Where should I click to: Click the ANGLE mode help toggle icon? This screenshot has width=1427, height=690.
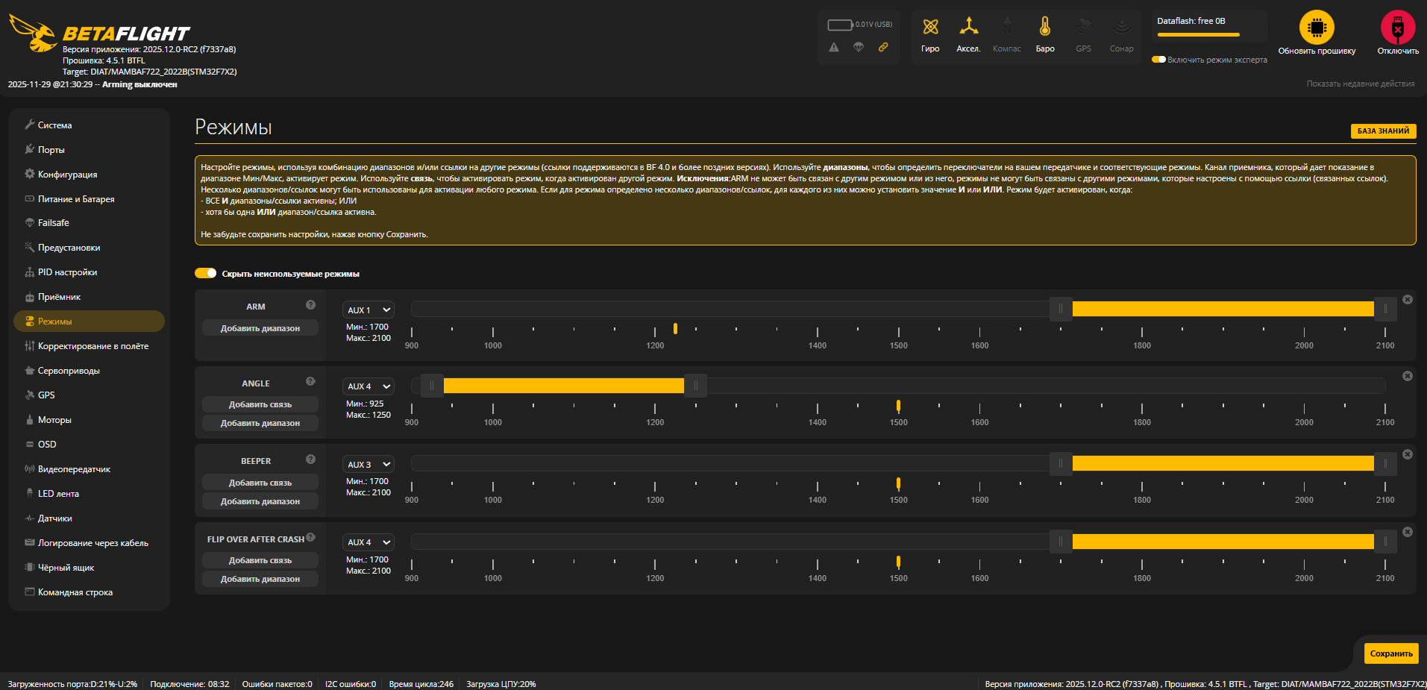click(311, 380)
